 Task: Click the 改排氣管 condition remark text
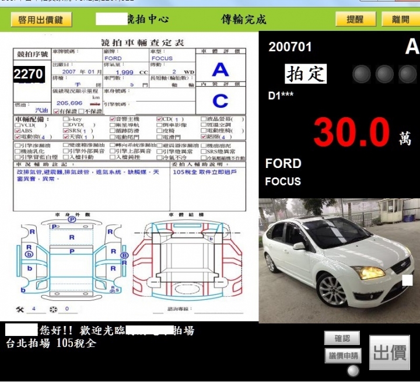click(x=88, y=175)
